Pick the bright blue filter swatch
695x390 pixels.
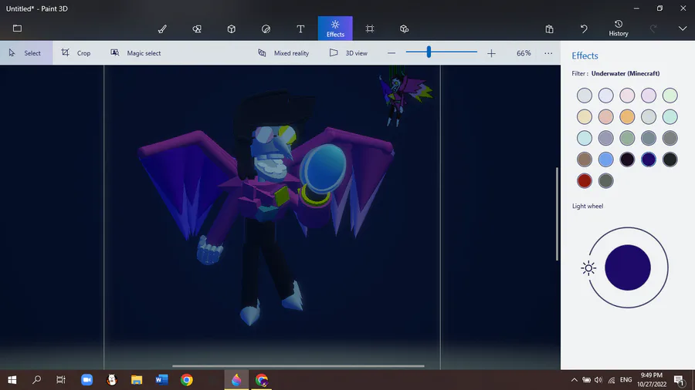click(605, 160)
